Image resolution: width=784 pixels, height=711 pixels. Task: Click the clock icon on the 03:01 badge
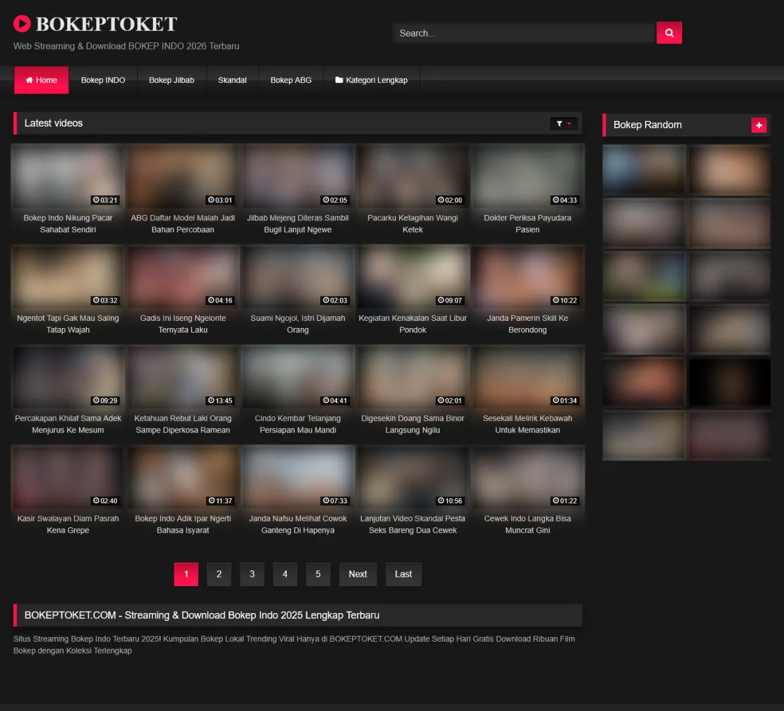pos(211,201)
